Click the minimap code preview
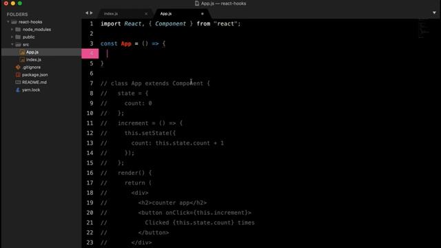The image size is (441, 248). (x=424, y=29)
